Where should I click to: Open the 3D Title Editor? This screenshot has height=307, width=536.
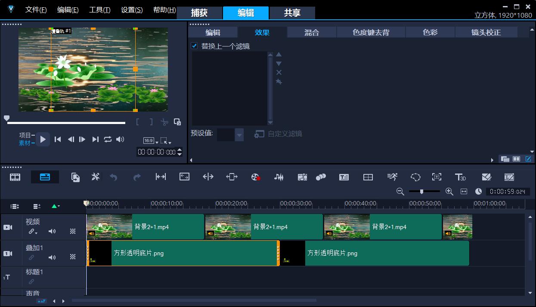[460, 177]
